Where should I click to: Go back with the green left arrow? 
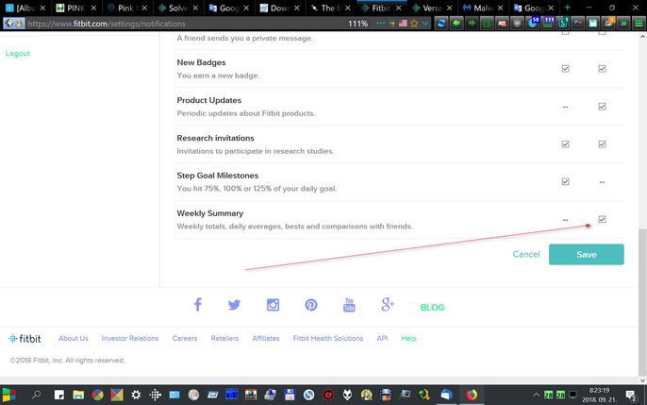coord(456,23)
